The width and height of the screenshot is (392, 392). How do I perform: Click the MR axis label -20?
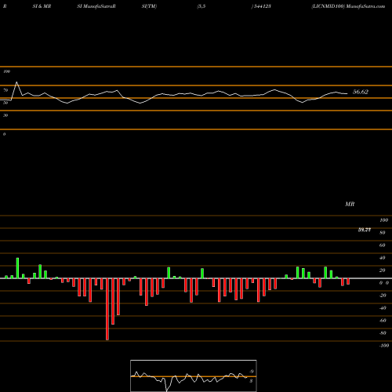coord(383,296)
